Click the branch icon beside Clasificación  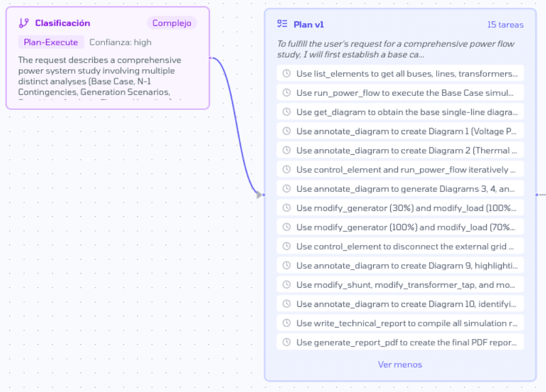23,23
